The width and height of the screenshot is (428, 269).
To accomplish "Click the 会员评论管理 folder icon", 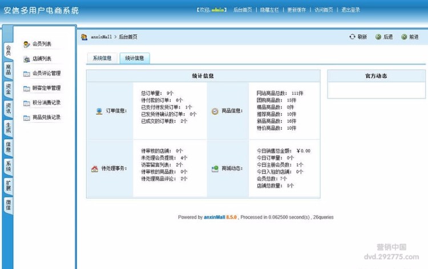I will [26, 74].
